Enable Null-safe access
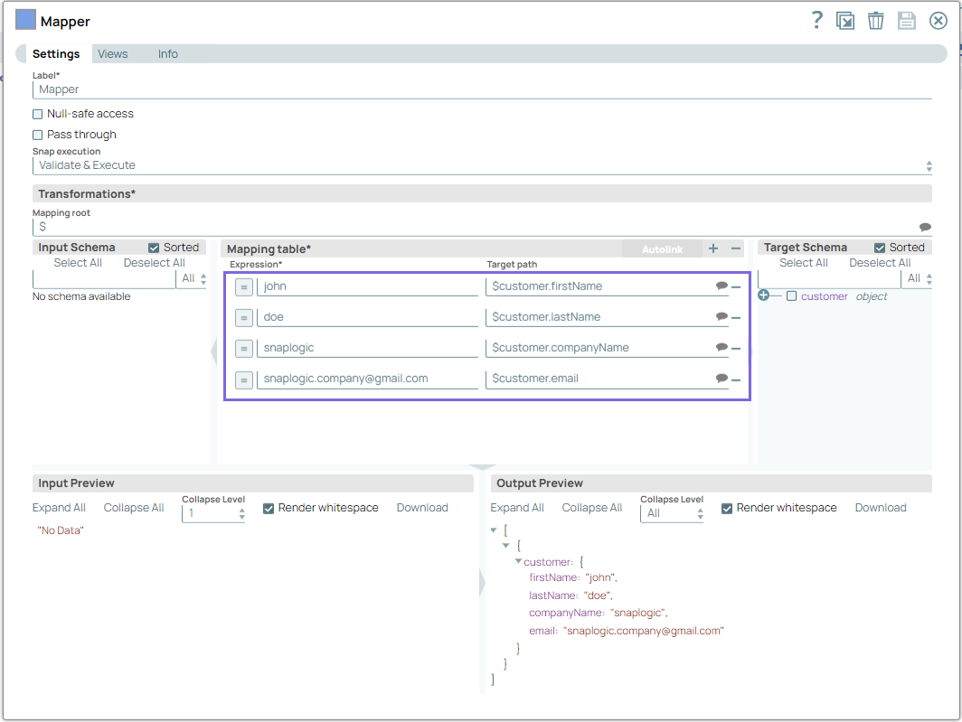This screenshot has width=962, height=722. [x=35, y=114]
